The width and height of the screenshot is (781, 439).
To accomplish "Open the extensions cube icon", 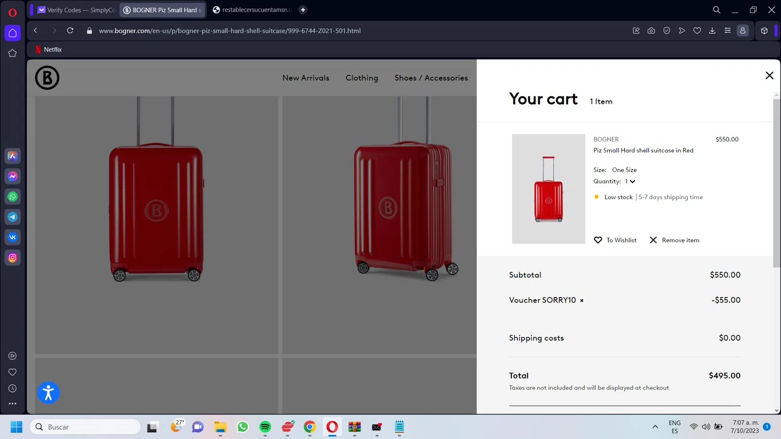I will (x=764, y=31).
